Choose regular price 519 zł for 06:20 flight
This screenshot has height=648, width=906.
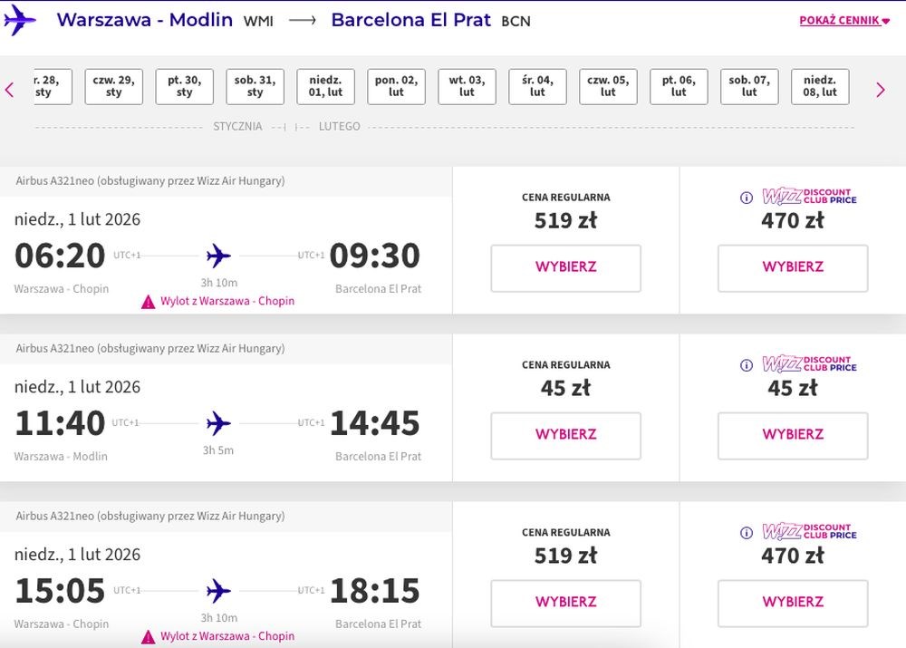coord(565,267)
